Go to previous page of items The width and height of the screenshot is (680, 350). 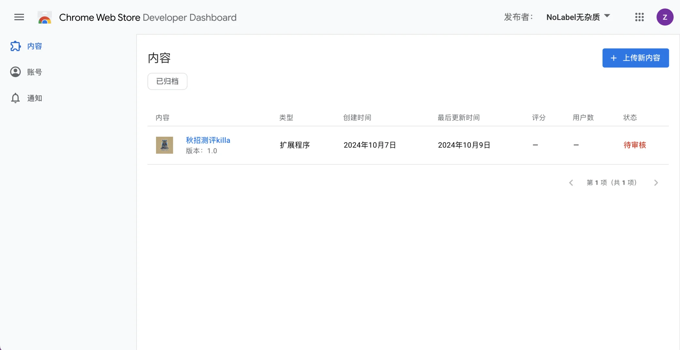point(571,182)
